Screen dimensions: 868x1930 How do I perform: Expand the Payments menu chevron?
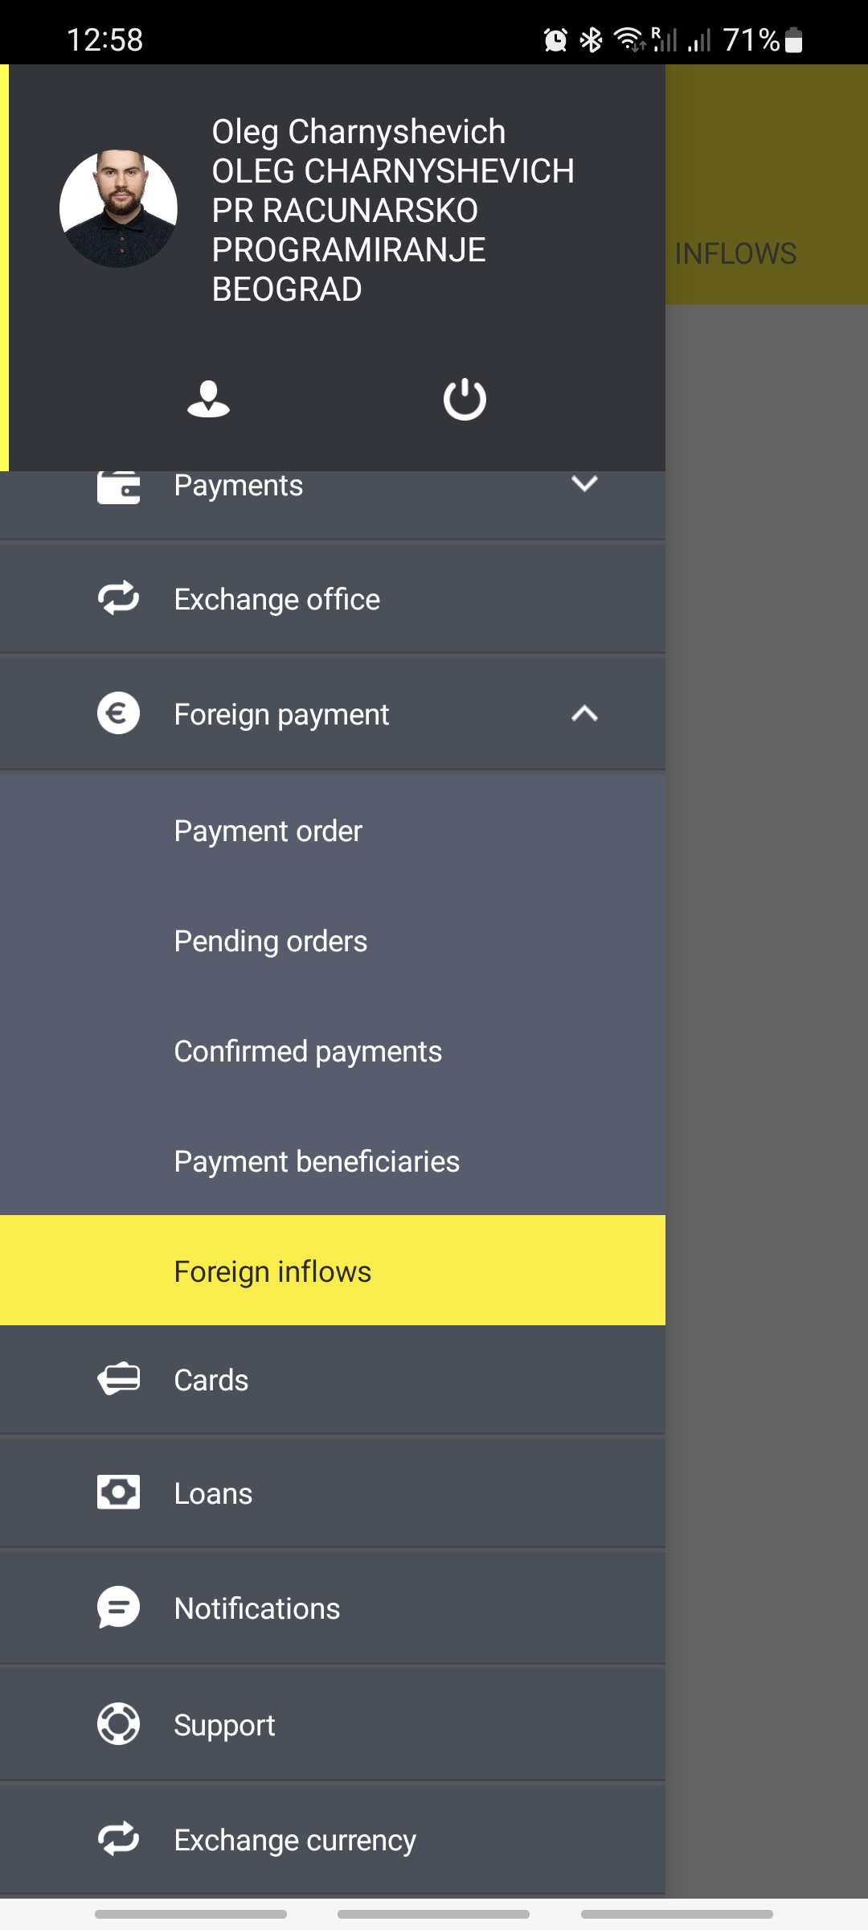(584, 484)
